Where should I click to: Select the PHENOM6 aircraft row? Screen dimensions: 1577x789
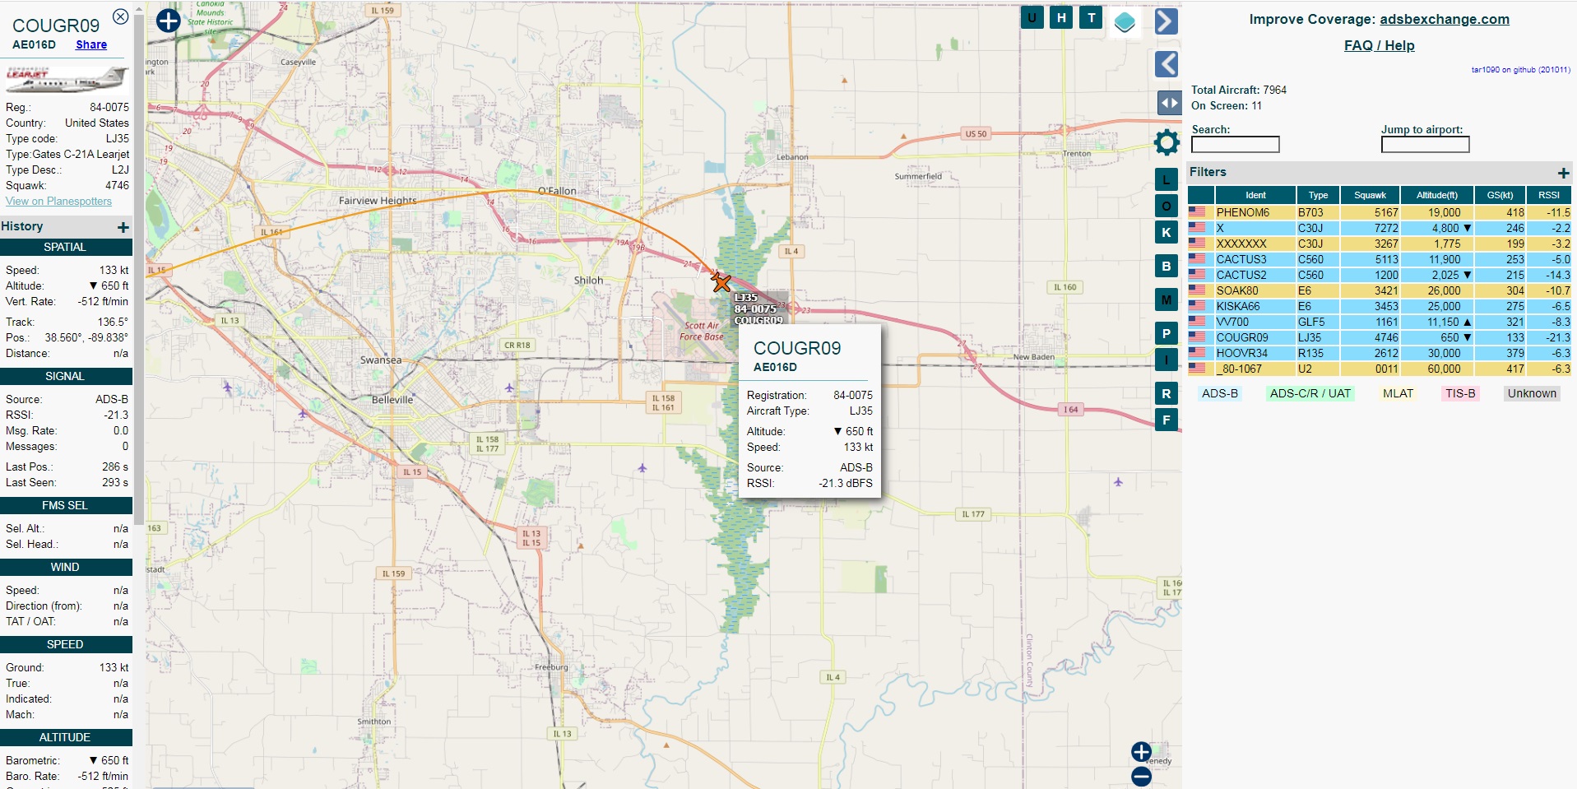tap(1380, 212)
